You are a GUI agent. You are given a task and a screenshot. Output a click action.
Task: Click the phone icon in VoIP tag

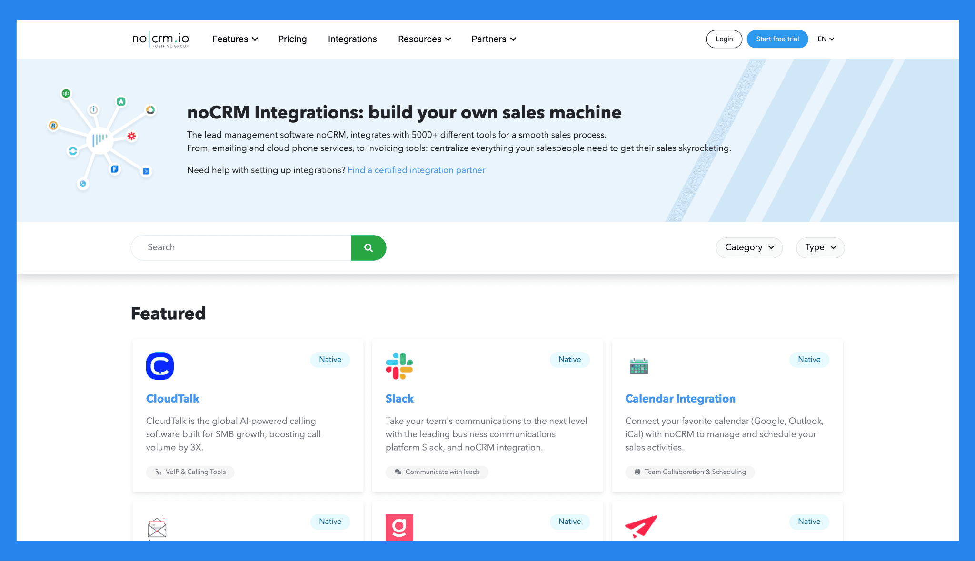[x=159, y=472]
